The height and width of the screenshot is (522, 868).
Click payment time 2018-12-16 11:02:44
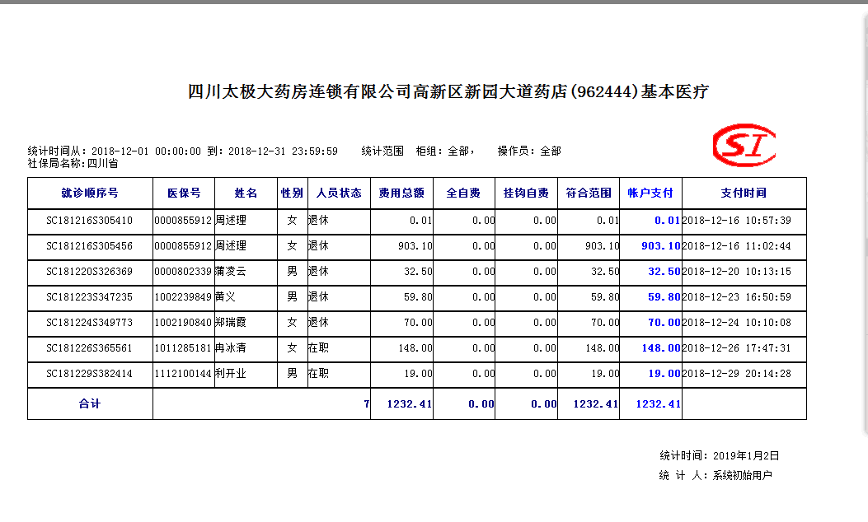point(737,245)
